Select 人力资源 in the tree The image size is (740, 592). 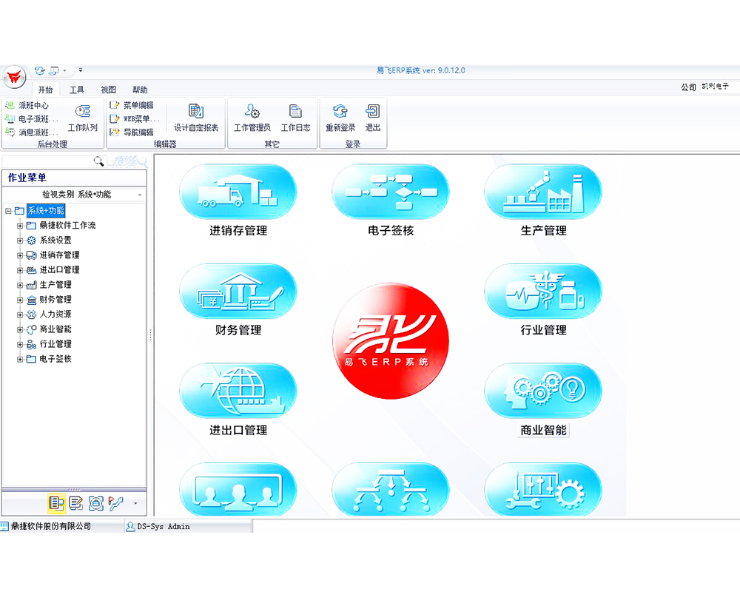[x=55, y=314]
